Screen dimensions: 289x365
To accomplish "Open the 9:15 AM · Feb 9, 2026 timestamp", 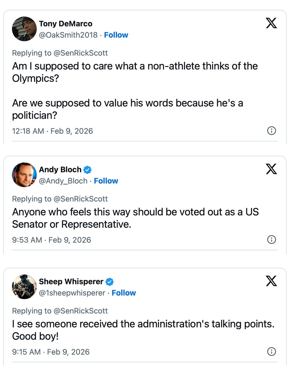I will pyautogui.click(x=51, y=352).
